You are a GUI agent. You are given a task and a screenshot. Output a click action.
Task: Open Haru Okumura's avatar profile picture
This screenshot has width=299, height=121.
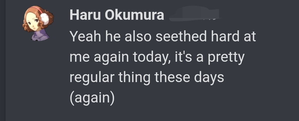(x=38, y=23)
